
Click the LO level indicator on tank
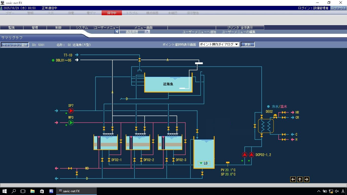tap(204, 163)
